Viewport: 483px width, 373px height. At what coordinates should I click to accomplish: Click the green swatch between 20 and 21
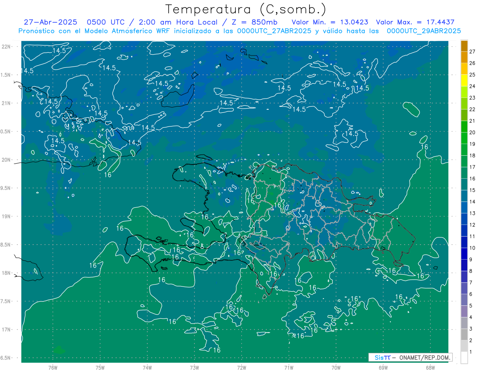[464, 127]
